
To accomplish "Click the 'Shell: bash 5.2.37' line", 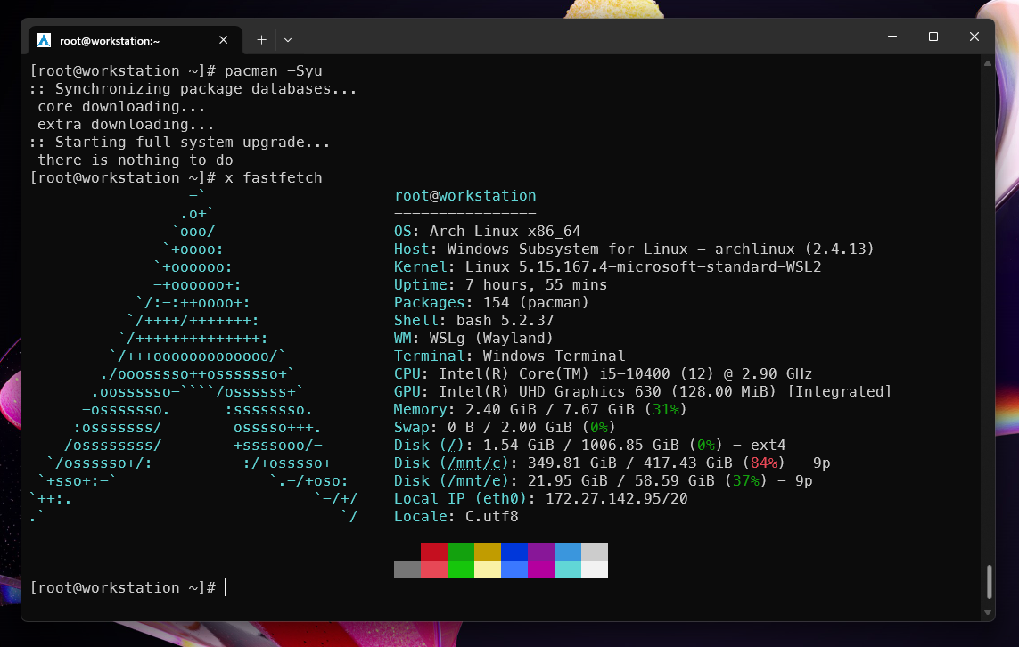I will coord(473,320).
